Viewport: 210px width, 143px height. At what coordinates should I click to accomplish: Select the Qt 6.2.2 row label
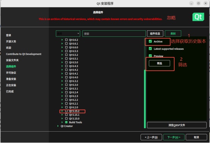tap(73, 100)
